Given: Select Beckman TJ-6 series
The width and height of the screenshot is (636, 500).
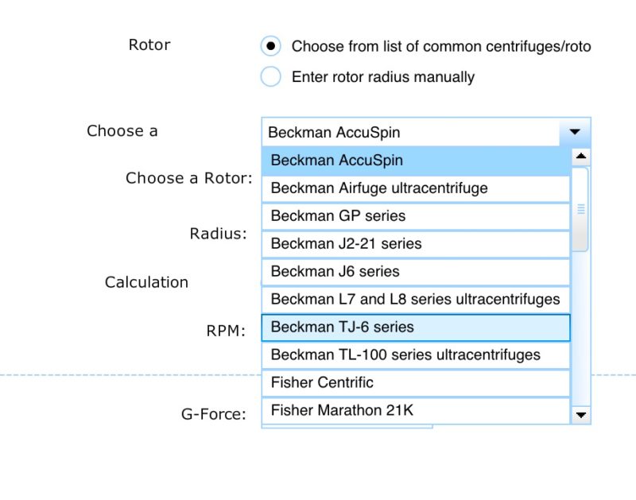Looking at the screenshot, I should click(x=416, y=328).
